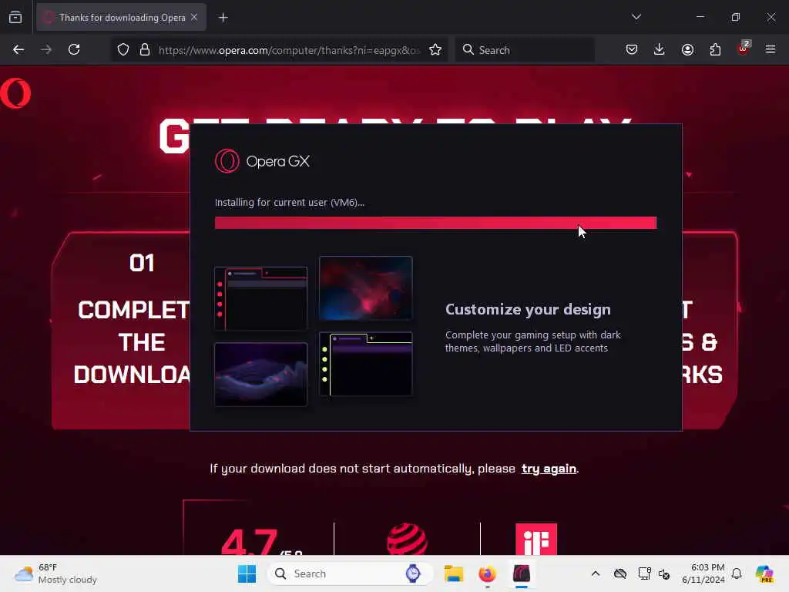
Task: Open notifications bell icon
Action: pos(737,573)
